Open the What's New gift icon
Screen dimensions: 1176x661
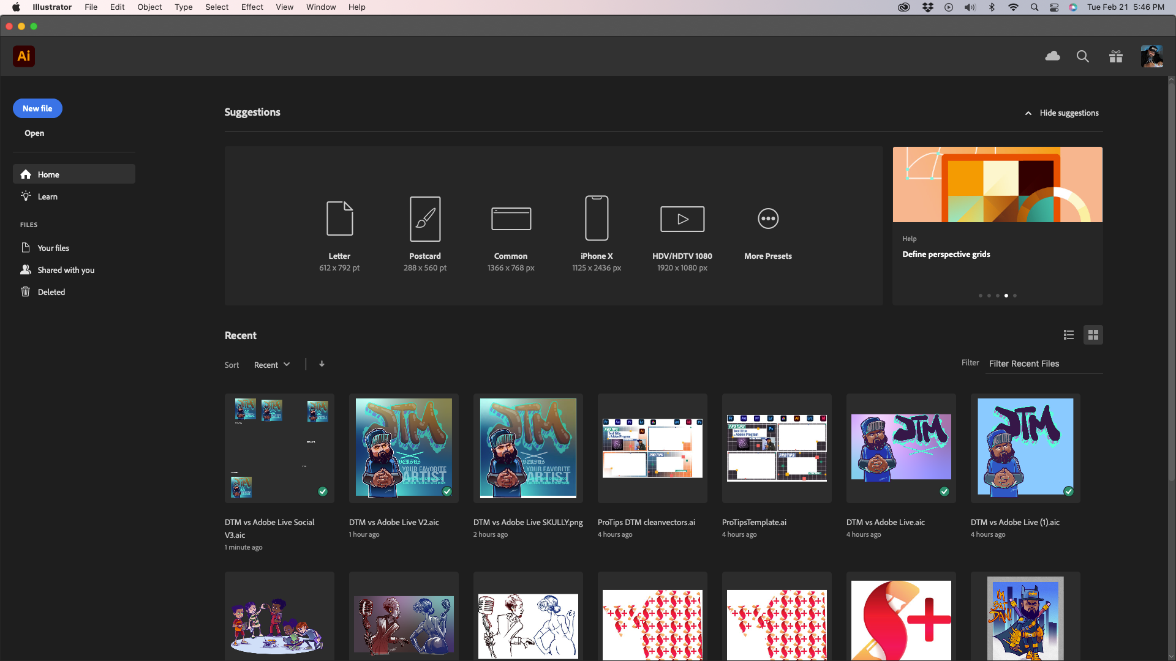click(x=1116, y=56)
